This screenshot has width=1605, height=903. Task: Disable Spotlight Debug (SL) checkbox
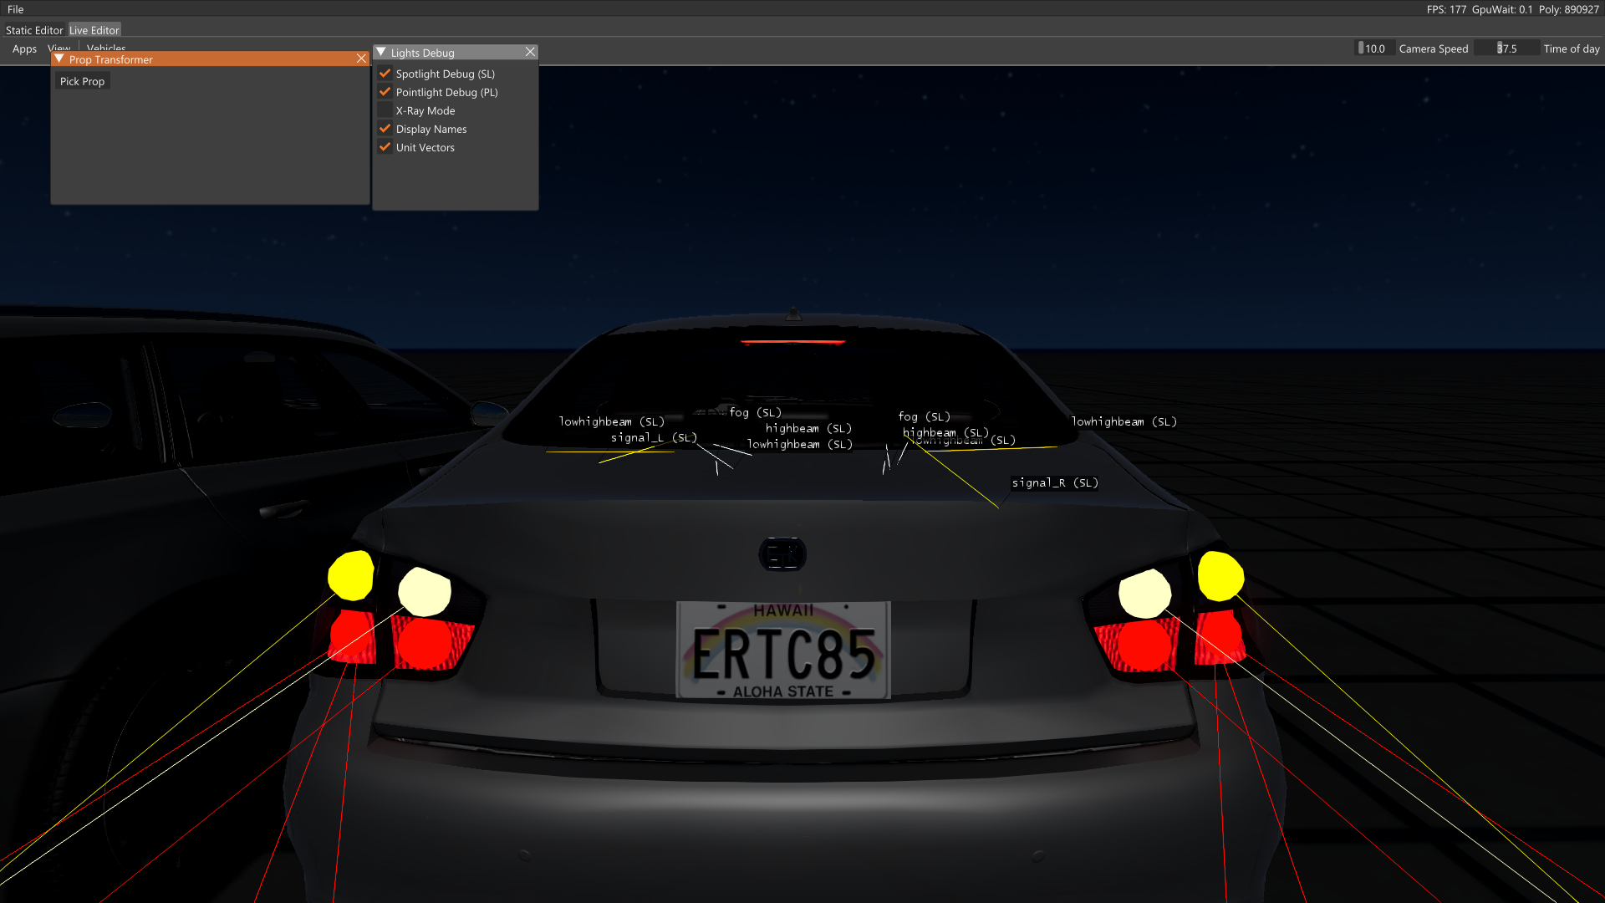385,74
